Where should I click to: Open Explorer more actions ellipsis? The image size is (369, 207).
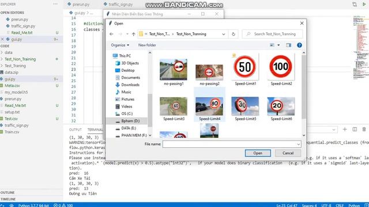[55, 4]
